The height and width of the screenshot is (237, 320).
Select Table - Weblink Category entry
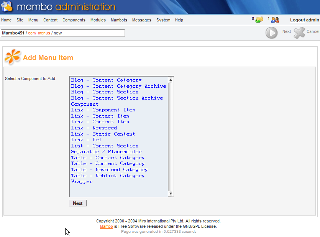tap(108, 176)
